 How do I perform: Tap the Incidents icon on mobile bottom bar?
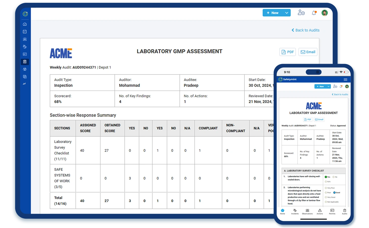pos(295,212)
